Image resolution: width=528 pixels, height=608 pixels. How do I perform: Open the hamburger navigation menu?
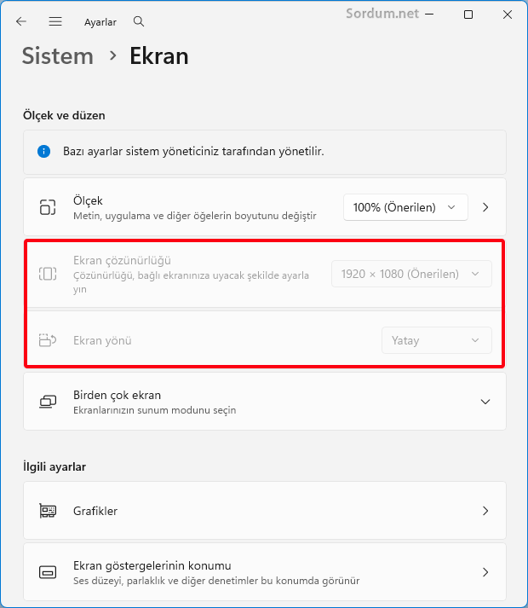point(55,21)
